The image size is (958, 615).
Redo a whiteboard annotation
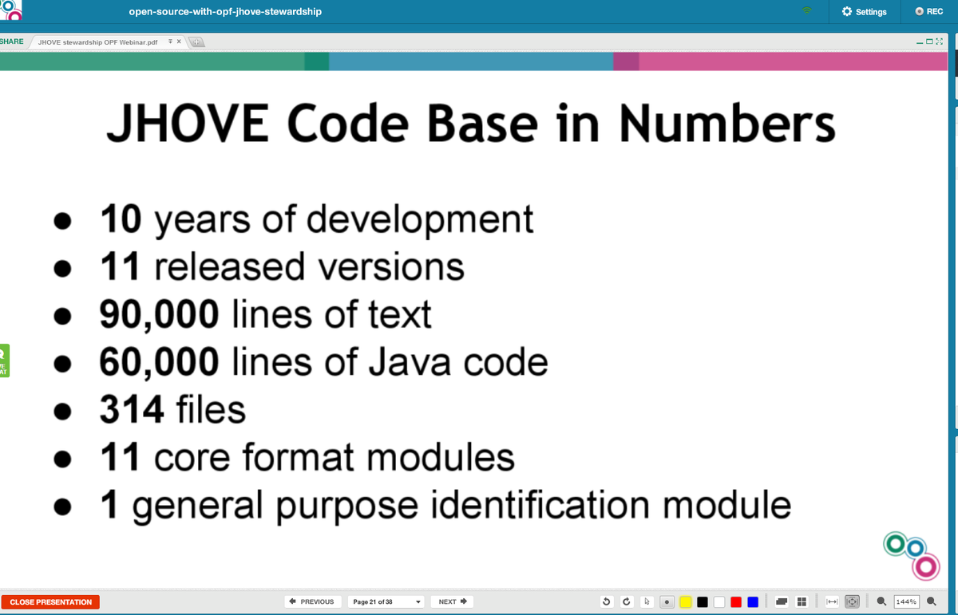[x=627, y=601]
